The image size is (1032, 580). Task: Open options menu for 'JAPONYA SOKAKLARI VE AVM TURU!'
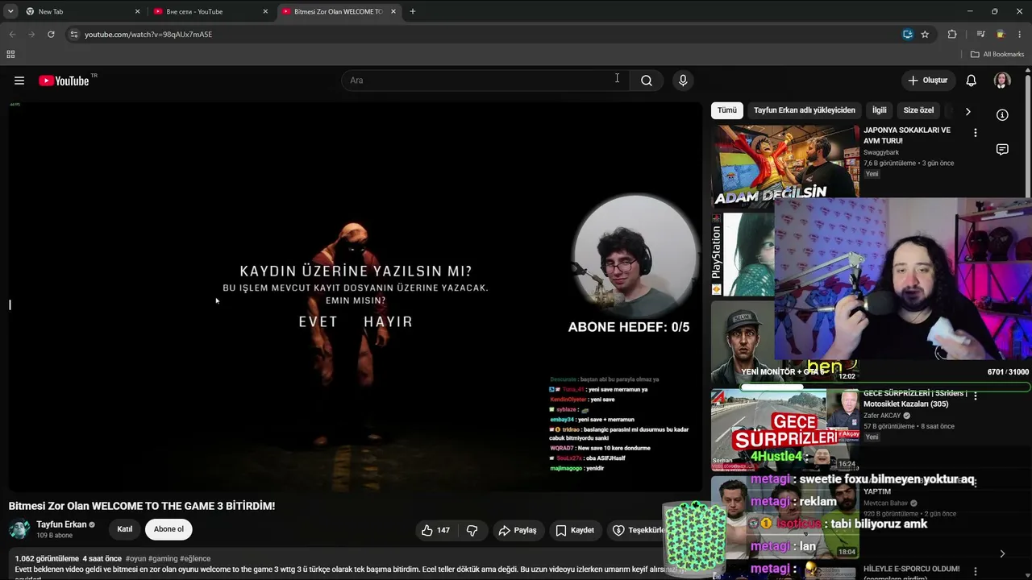pos(976,133)
